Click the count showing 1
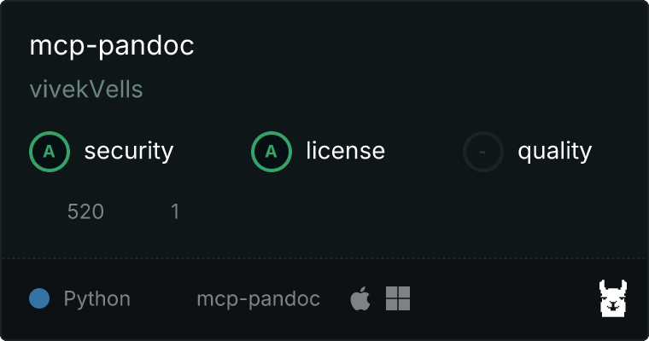This screenshot has height=341, width=649. (175, 211)
